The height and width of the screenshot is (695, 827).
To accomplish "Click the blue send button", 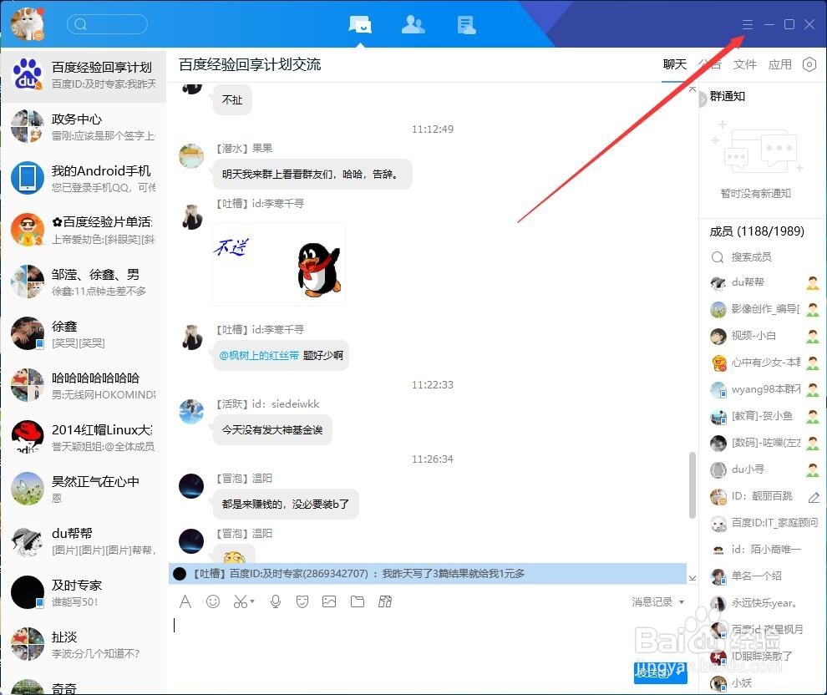I will [660, 672].
